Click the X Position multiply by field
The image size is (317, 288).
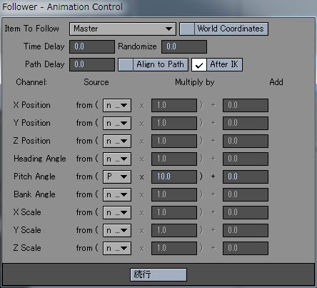click(x=174, y=105)
